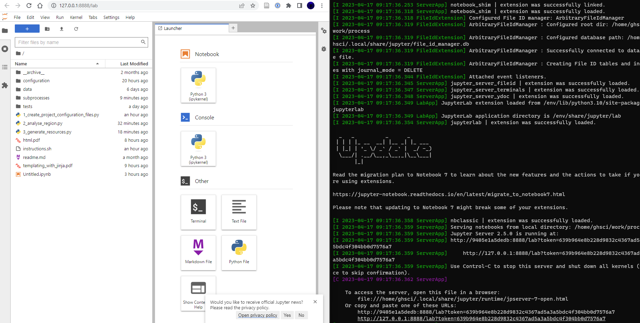Open Debugger panel on right sidebar
This screenshot has width=640, height=323.
click(x=324, y=49)
